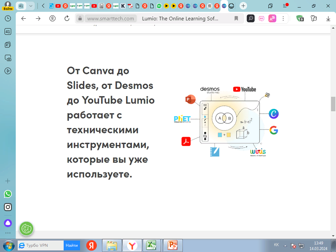This screenshot has height=252, width=336.
Task: Open site reviews speech bubble icon
Action: pyautogui.click(x=262, y=19)
